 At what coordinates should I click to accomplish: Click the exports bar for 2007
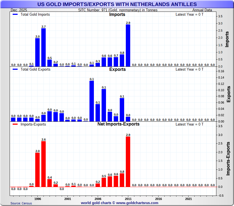(x=104, y=105)
